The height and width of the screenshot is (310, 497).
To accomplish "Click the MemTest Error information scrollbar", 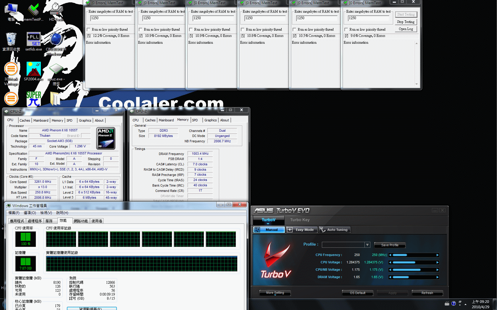I will coord(417,63).
